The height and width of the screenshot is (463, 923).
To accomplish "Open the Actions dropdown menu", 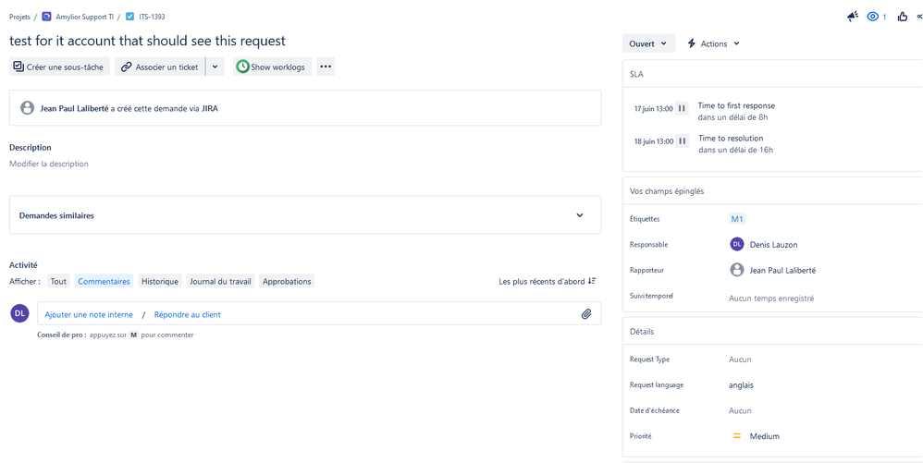I will pyautogui.click(x=713, y=43).
